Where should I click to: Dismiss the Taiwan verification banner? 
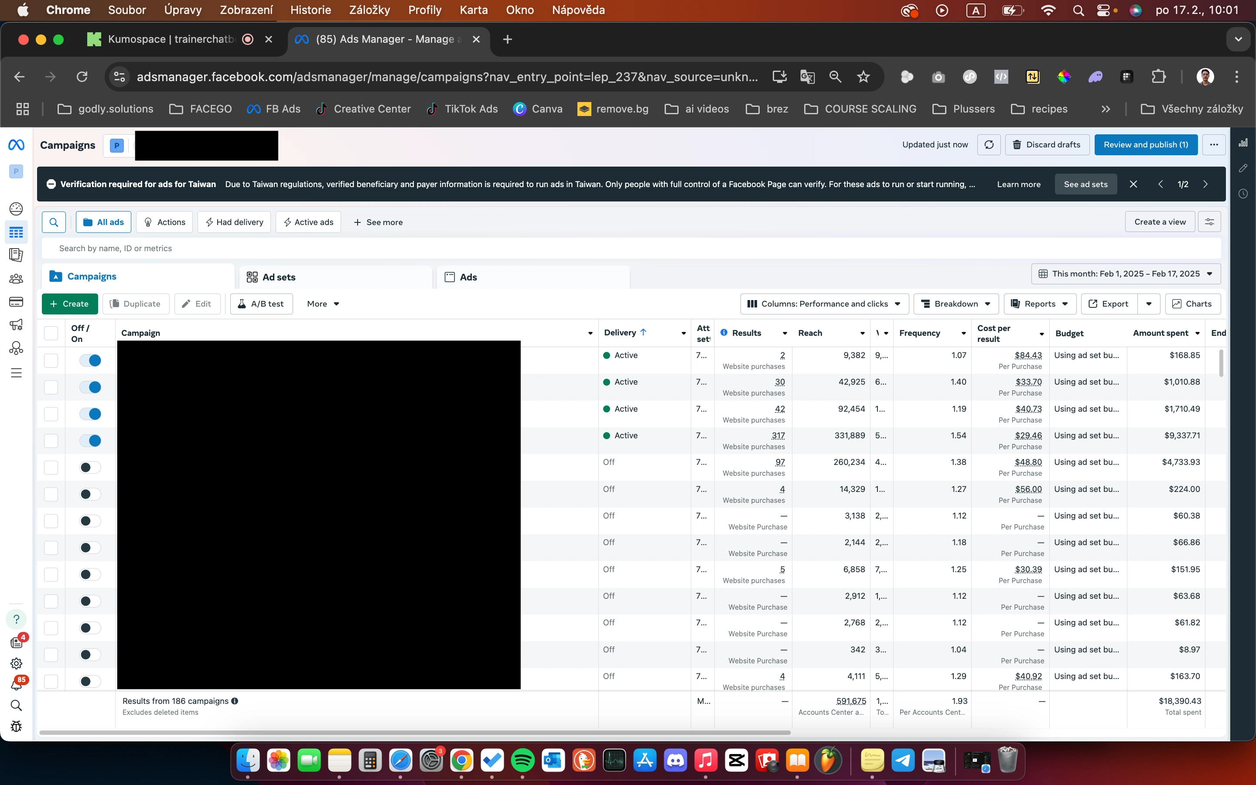tap(1133, 184)
